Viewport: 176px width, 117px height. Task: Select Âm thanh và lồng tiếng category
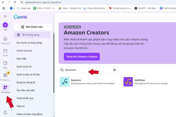pyautogui.click(x=29, y=43)
